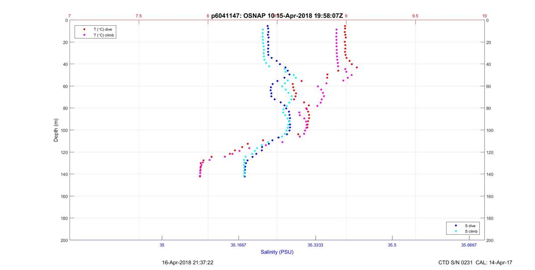Click the red 10 temperature tick label

[484, 16]
